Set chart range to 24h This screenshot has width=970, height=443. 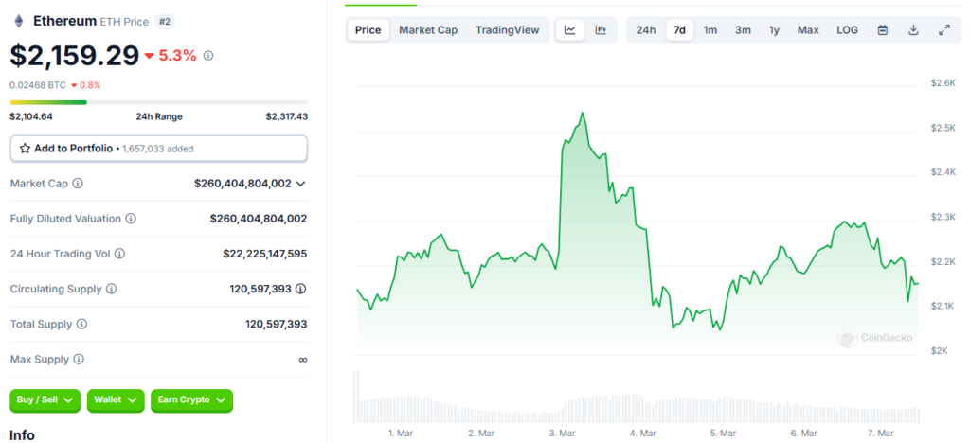(646, 29)
